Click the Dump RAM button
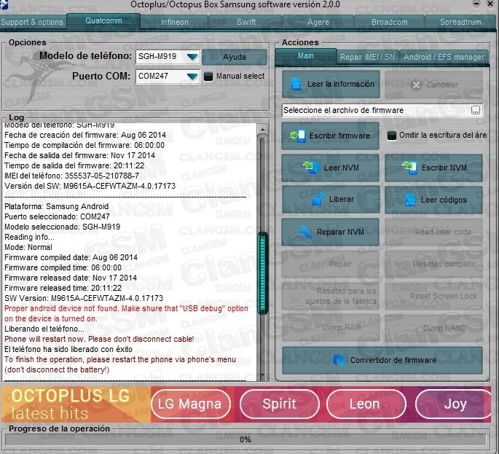The image size is (499, 454). (330, 328)
